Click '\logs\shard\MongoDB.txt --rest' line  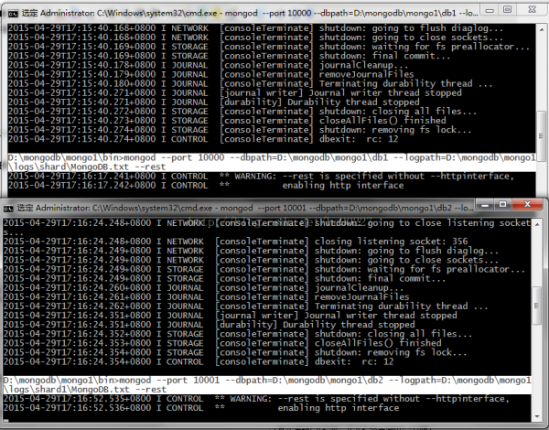point(87,167)
